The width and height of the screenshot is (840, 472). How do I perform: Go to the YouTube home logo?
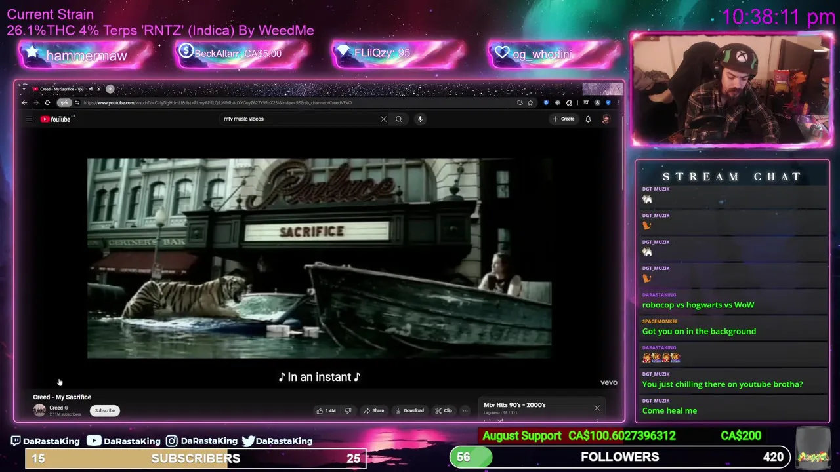(56, 119)
